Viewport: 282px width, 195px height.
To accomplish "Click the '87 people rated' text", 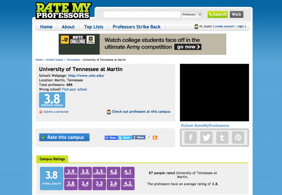I will (162, 173).
